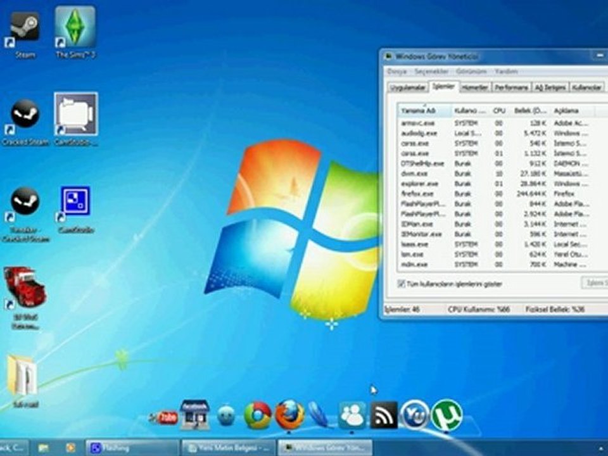608x456 pixels.
Task: Select the firefox.exe process row
Action: point(418,194)
